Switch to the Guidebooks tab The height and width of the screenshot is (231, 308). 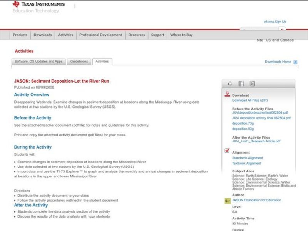point(79,62)
